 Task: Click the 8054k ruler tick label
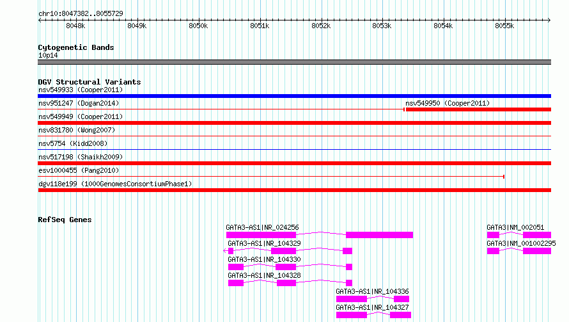coord(443,26)
